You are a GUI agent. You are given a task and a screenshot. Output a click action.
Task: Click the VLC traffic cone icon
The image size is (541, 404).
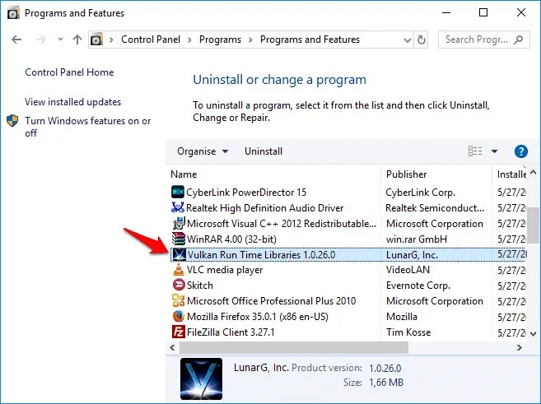(x=179, y=270)
